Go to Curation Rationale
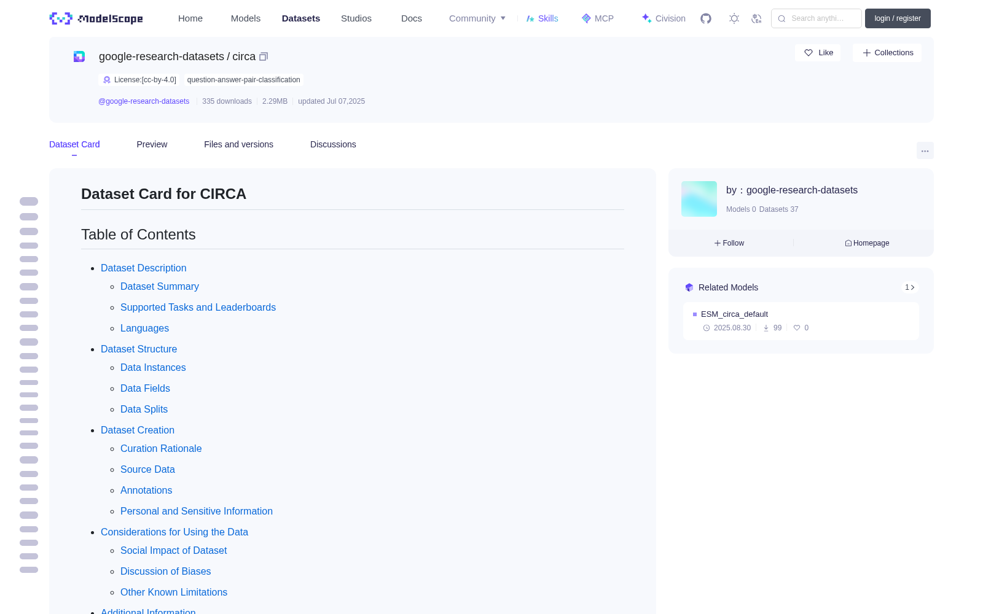Screen dimensions: 983x614 pyautogui.click(x=161, y=448)
